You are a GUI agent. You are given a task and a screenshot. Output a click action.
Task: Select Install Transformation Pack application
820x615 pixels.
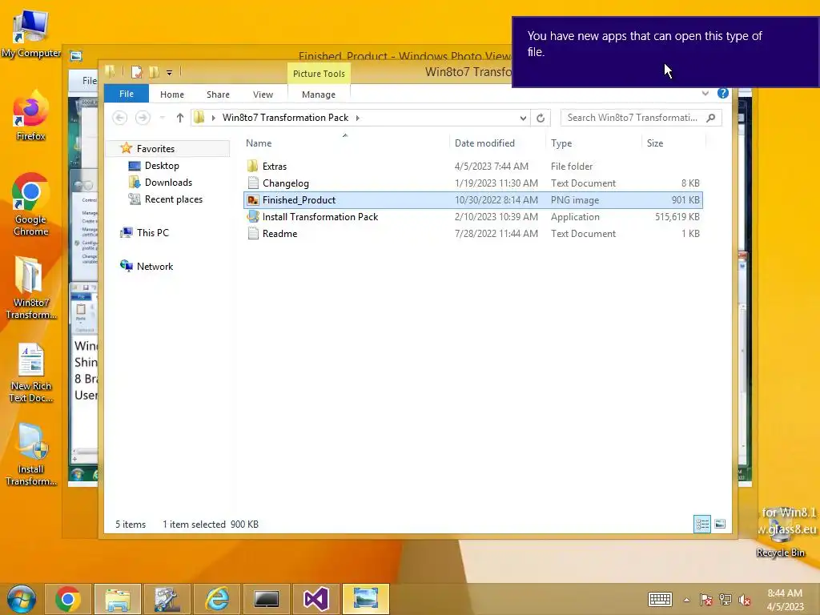pyautogui.click(x=473, y=216)
